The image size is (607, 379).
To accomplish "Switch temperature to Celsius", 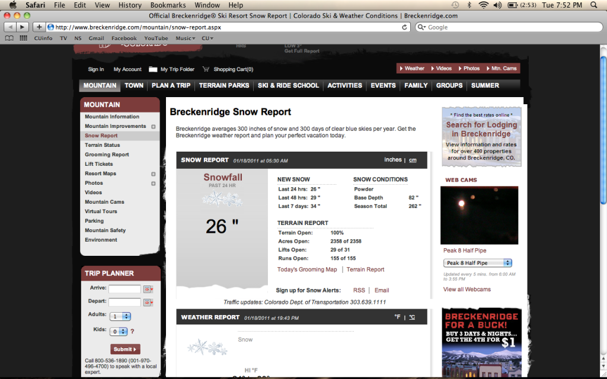I will tap(412, 317).
